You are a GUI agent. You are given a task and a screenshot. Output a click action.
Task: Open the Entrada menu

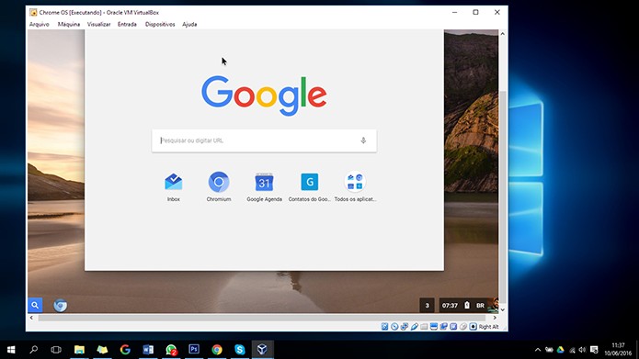pos(127,25)
